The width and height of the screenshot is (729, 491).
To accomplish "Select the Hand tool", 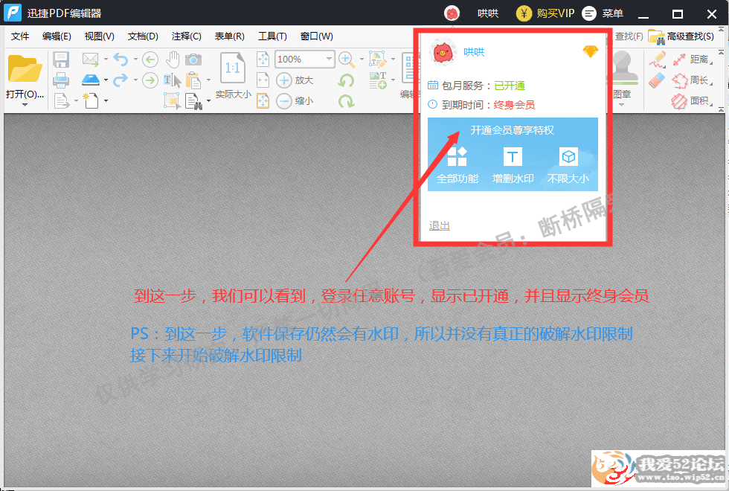I will 173,60.
